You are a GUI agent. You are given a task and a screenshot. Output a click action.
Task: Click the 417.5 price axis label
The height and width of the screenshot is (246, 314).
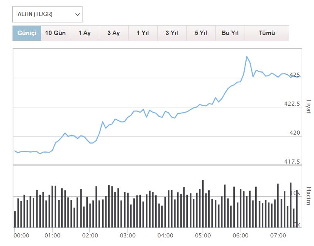[292, 162]
